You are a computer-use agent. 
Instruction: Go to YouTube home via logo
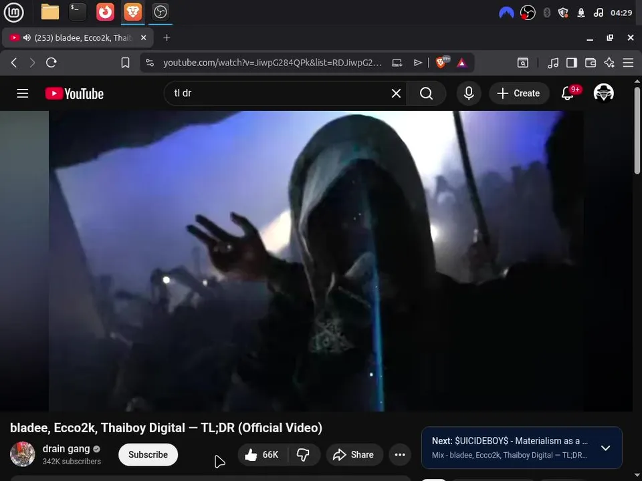pos(74,94)
